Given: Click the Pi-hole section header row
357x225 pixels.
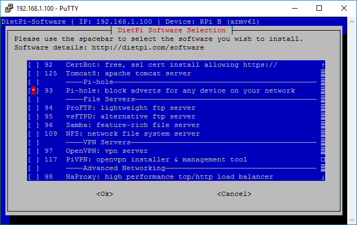Looking at the screenshot, I should (173, 82).
